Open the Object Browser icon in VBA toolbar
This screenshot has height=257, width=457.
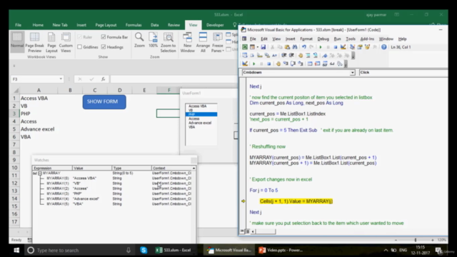[x=367, y=47]
